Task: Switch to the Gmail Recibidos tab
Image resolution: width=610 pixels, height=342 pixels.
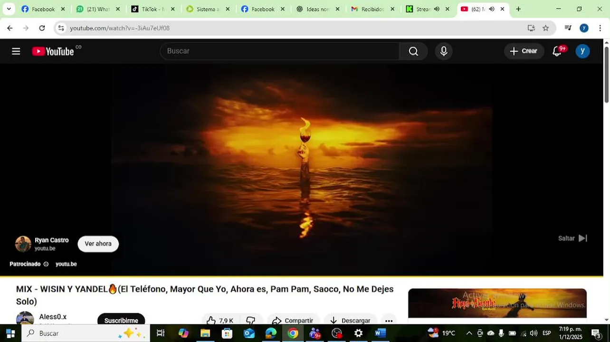Action: coord(373,9)
